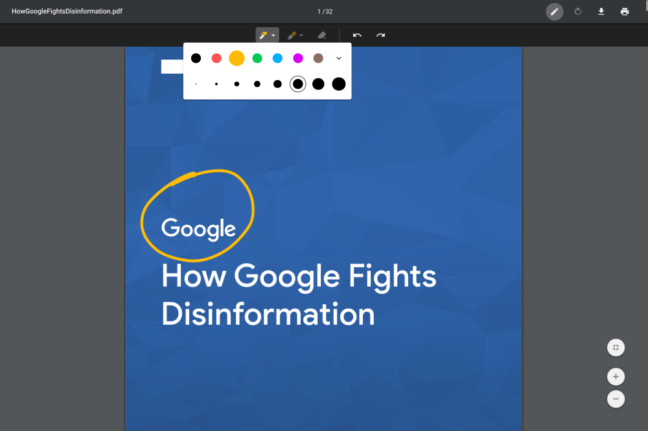Download the PDF file
Viewport: 648px width, 431px height.
coord(601,12)
